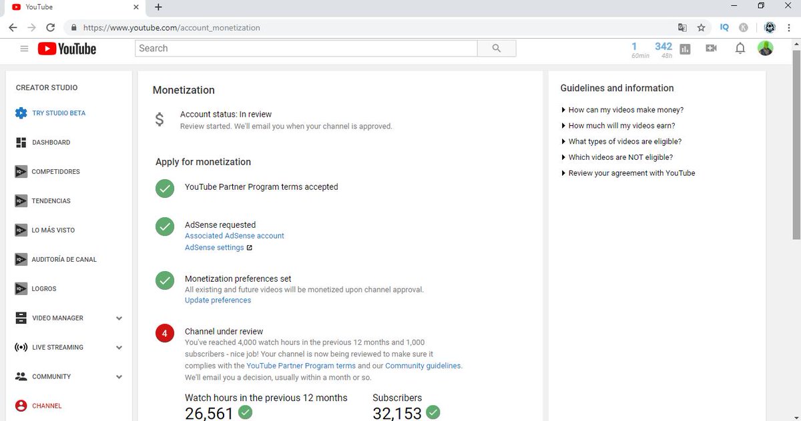
Task: Click the Live Streaming broadcast icon
Action: 21,348
